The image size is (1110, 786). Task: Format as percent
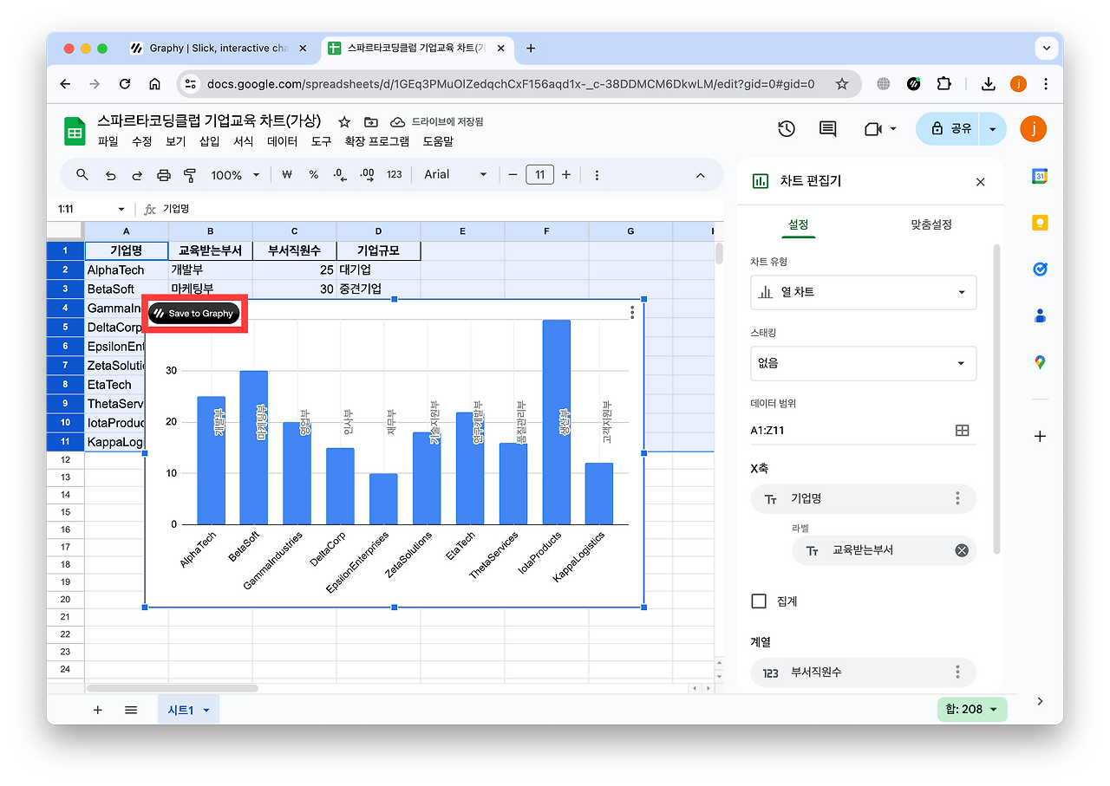(x=313, y=175)
